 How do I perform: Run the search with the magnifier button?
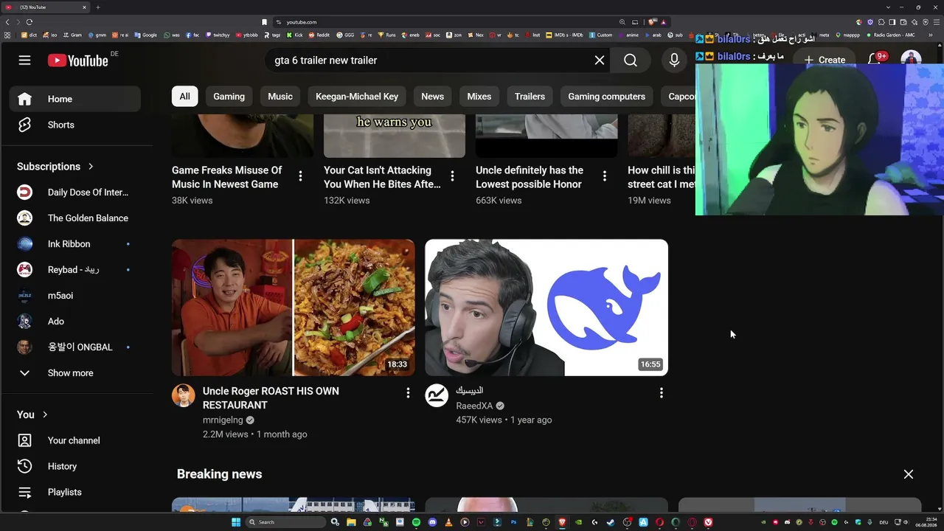pyautogui.click(x=631, y=60)
